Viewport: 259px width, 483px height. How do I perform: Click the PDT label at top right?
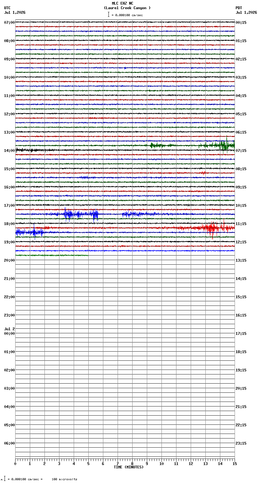pos(239,8)
